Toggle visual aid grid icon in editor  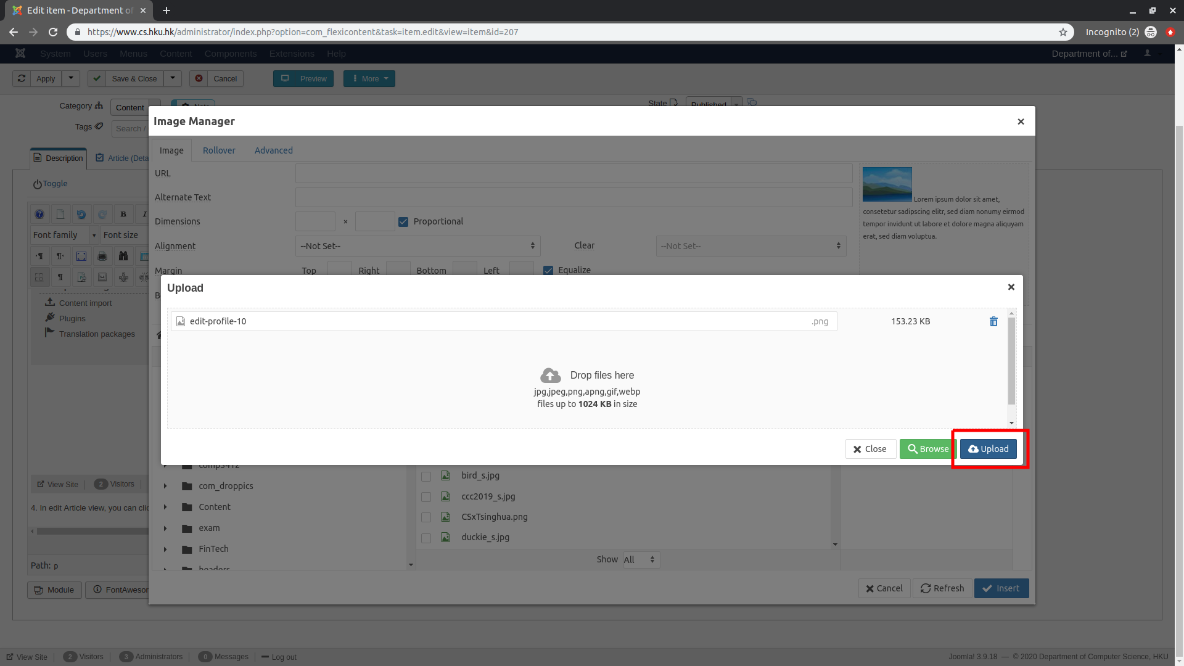[x=39, y=277]
